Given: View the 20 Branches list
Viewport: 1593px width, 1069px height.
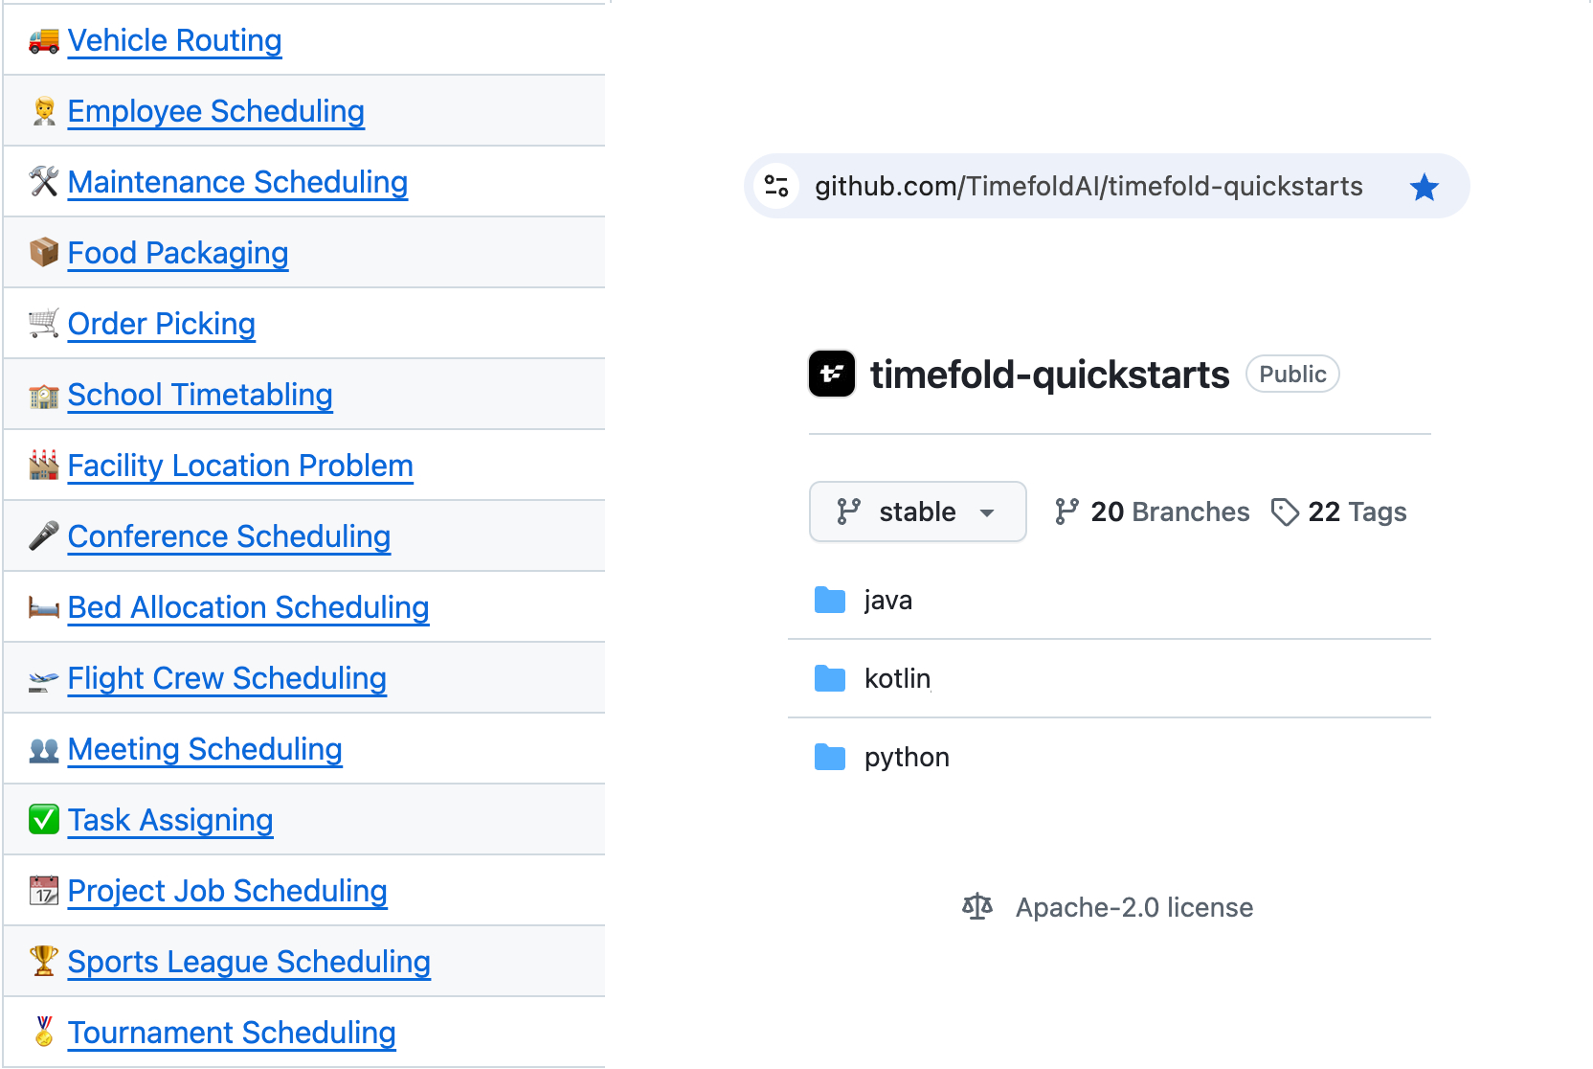Looking at the screenshot, I should [1169, 512].
